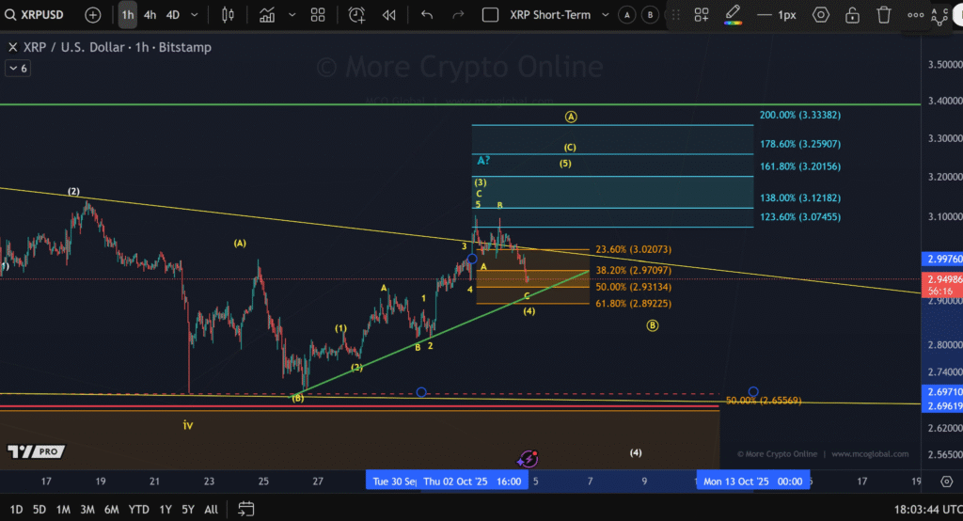Create an alert with the clock icon
The height and width of the screenshot is (521, 963).
[356, 15]
